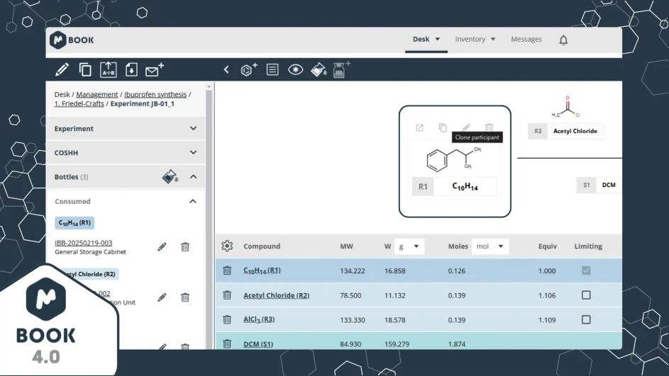669x376 pixels.
Task: Delete the Acetyl Chloride (R2) table row via trash icon
Action: (x=227, y=295)
